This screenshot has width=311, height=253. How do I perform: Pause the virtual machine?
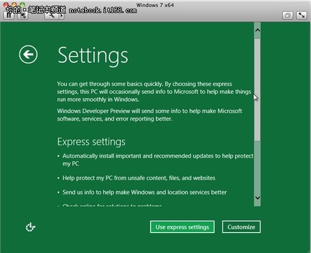pyautogui.click(x=9, y=16)
